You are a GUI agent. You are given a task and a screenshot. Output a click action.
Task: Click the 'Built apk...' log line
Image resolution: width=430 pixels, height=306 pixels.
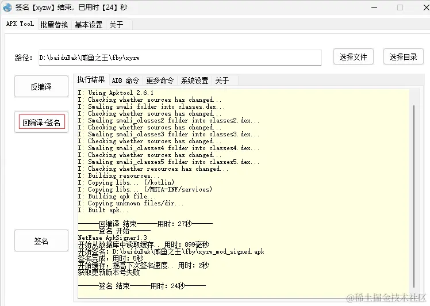[x=103, y=210]
